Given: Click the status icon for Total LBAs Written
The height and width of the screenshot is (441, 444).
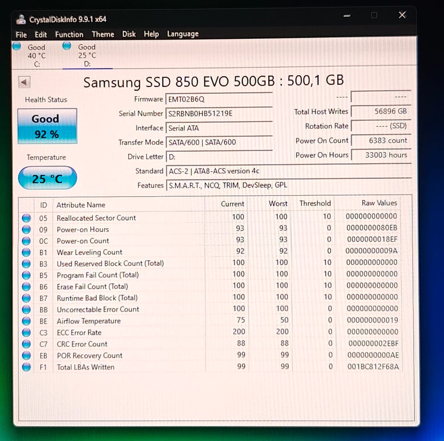Looking at the screenshot, I should (26, 367).
